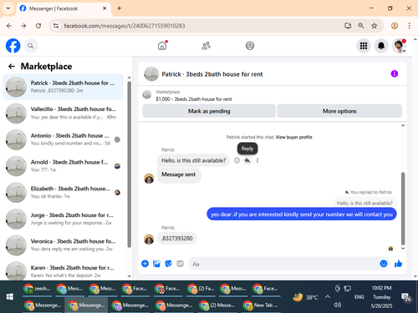Open Elizabeth conversation in the list
The width and height of the screenshot is (418, 313).
click(x=64, y=193)
